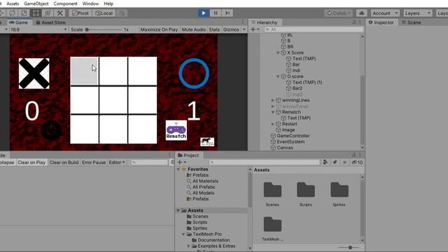Screen dimensions: 448x252
Task: Toggle Gizmos in Game view
Action: click(231, 29)
